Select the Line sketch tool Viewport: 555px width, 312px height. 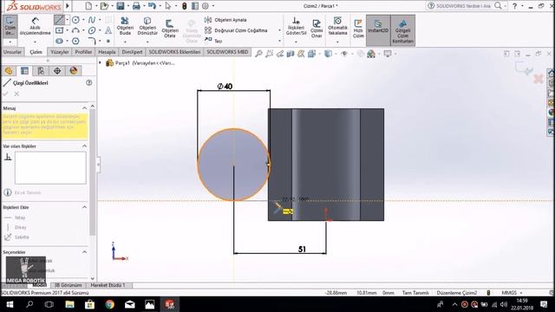tap(59, 20)
